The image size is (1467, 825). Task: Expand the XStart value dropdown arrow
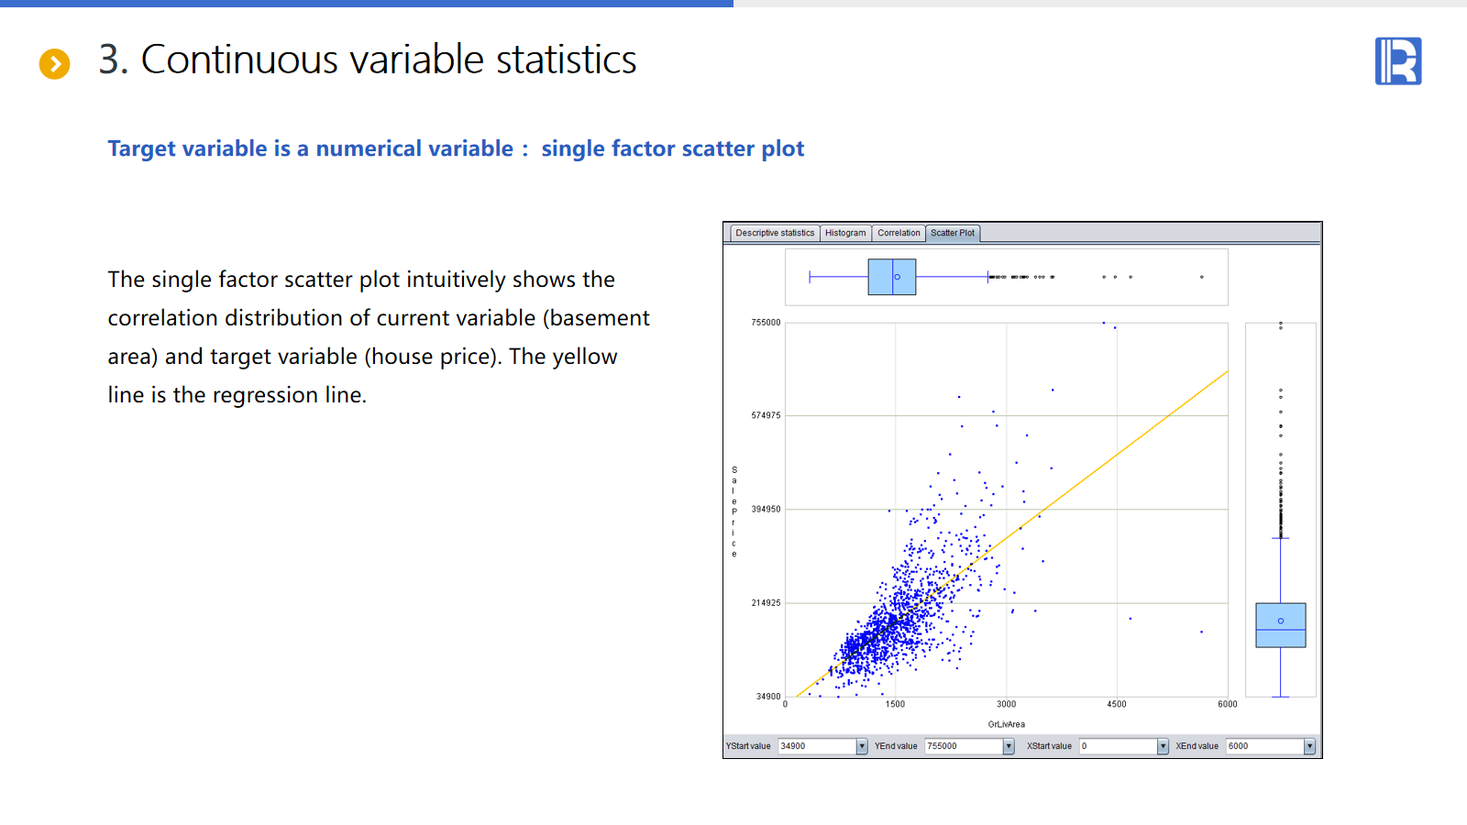pos(1163,746)
